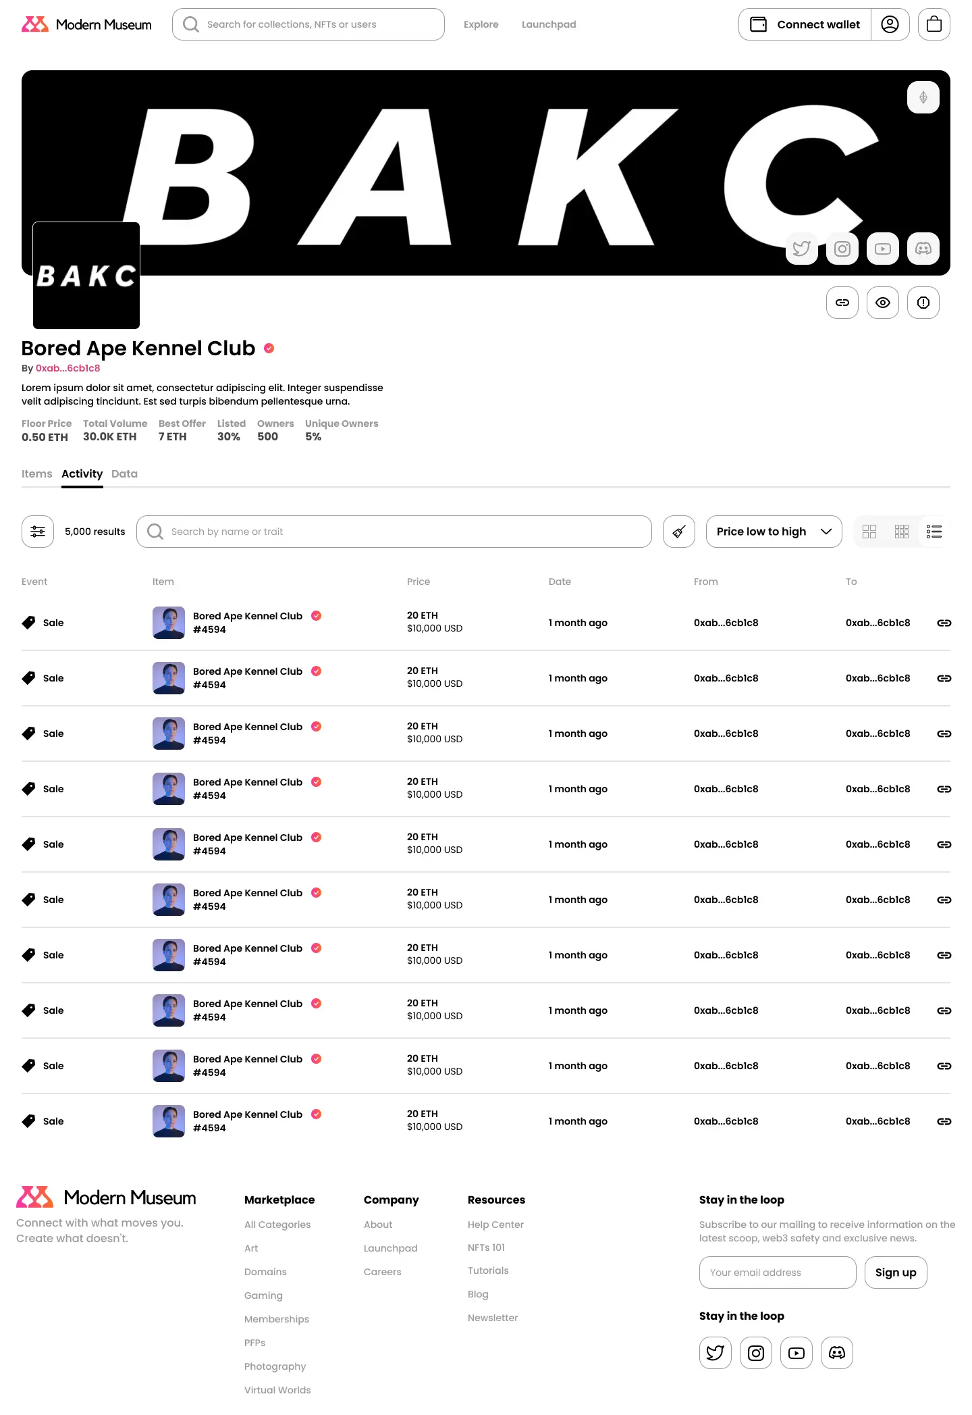The image size is (972, 1415).
Task: Click the Modern Museum logo in header
Action: pyautogui.click(x=86, y=24)
